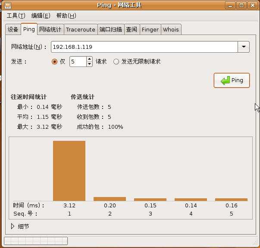Switch to the Finger tab

[x=150, y=29]
